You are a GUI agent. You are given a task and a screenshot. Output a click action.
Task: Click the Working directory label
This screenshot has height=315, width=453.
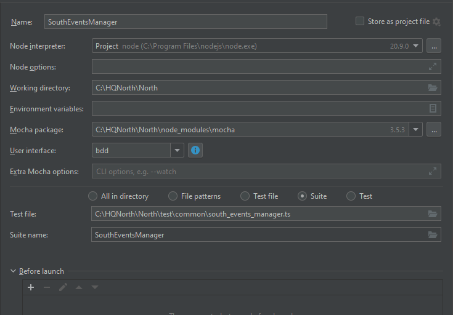(40, 88)
